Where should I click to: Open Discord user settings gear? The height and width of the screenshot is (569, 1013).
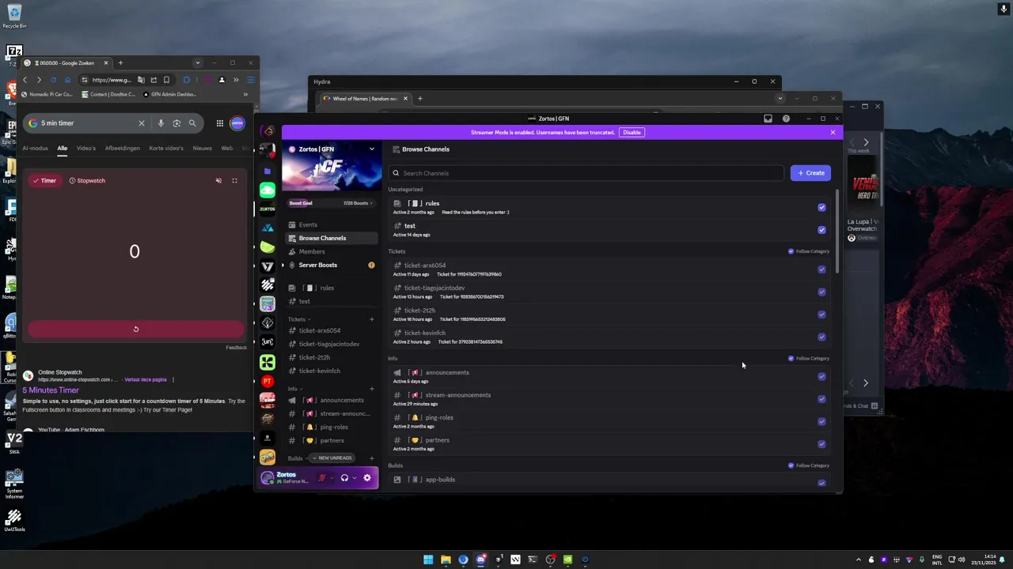[x=366, y=478]
